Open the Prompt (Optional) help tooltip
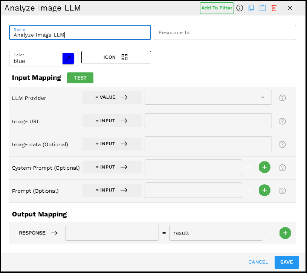The image size is (307, 273). click(282, 190)
